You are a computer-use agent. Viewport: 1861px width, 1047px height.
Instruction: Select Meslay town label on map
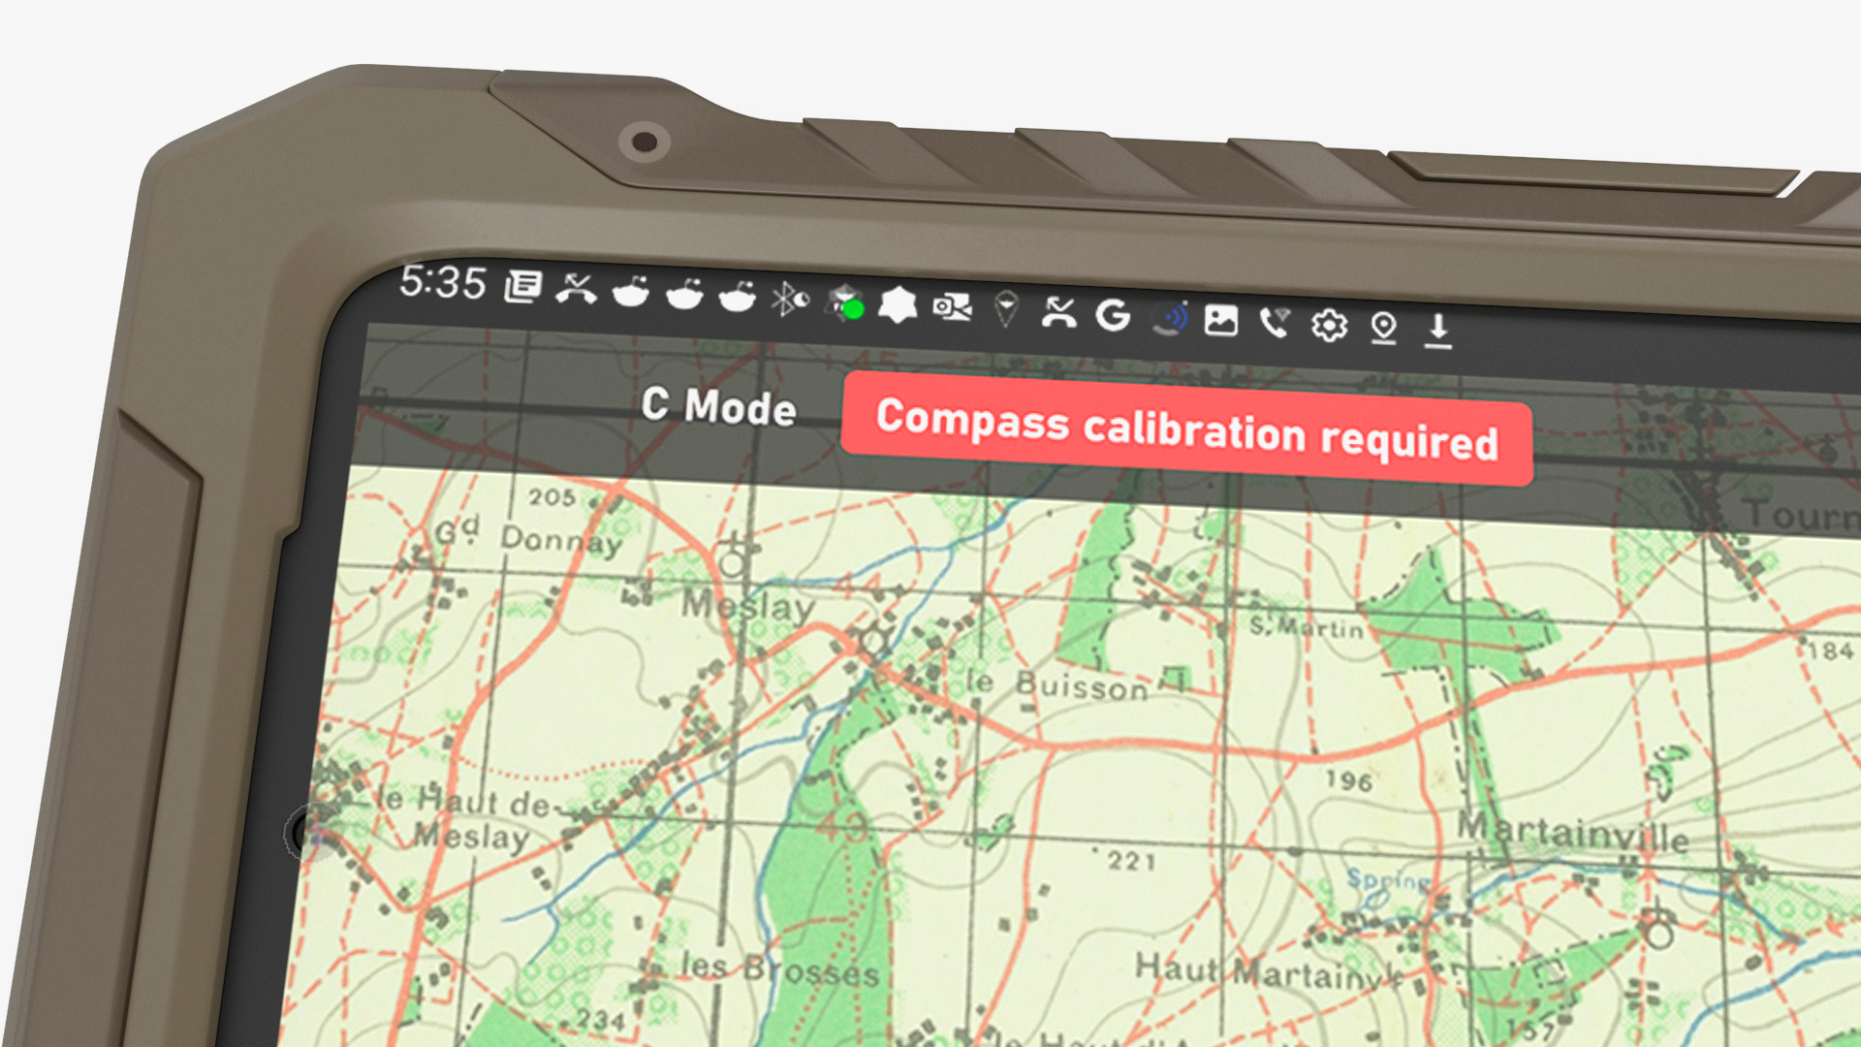pos(747,606)
